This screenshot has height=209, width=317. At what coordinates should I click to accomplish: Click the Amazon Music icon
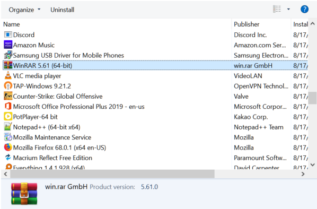pyautogui.click(x=8, y=45)
